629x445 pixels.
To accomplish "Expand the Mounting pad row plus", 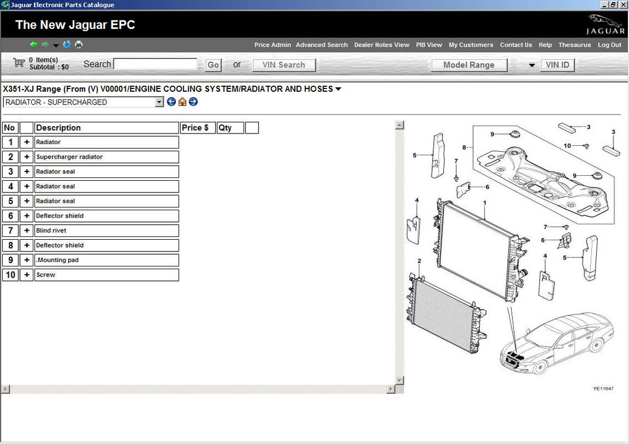I will (27, 260).
